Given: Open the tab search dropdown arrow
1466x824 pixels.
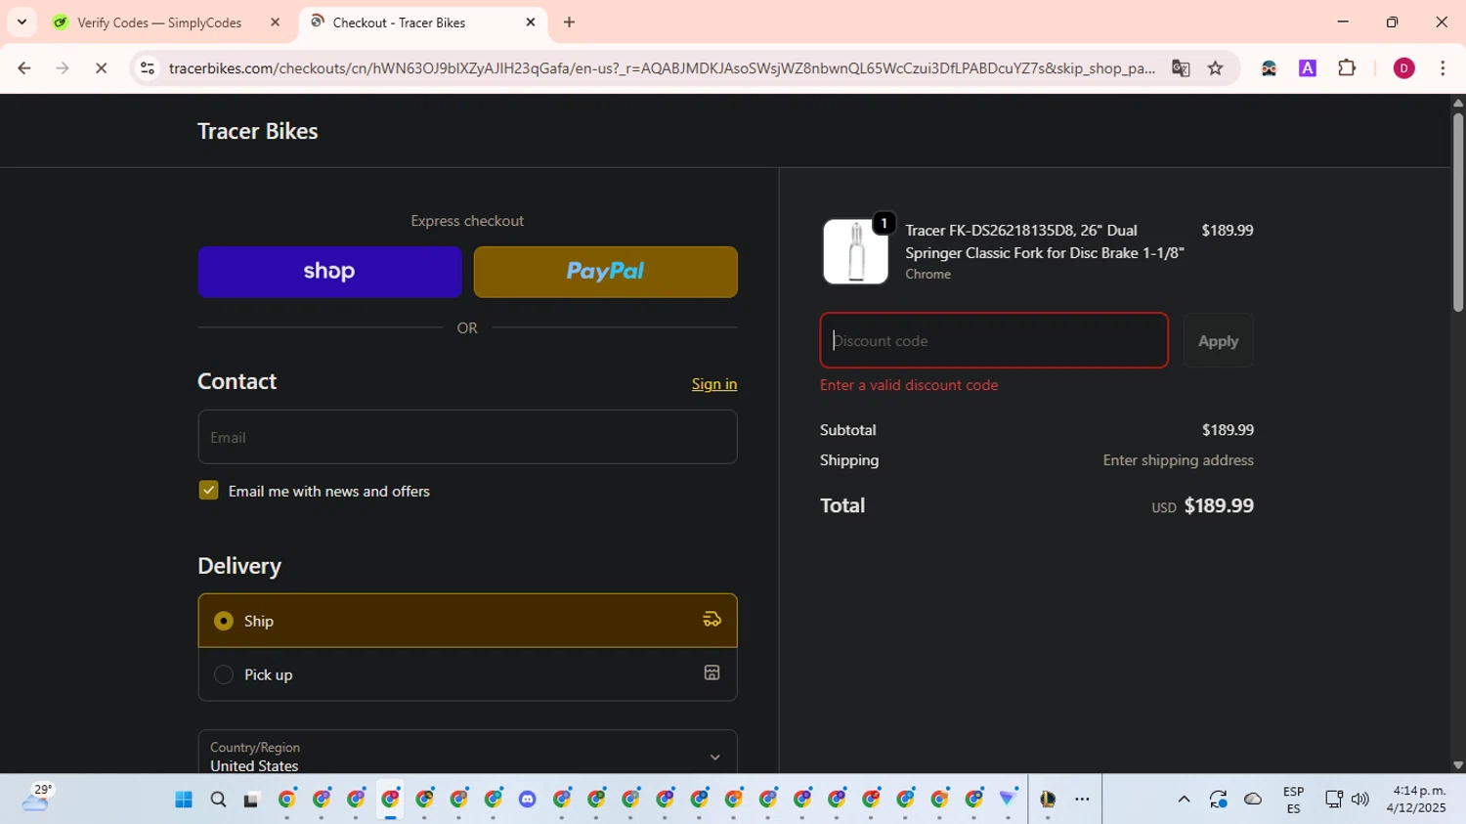Looking at the screenshot, I should pos(22,22).
